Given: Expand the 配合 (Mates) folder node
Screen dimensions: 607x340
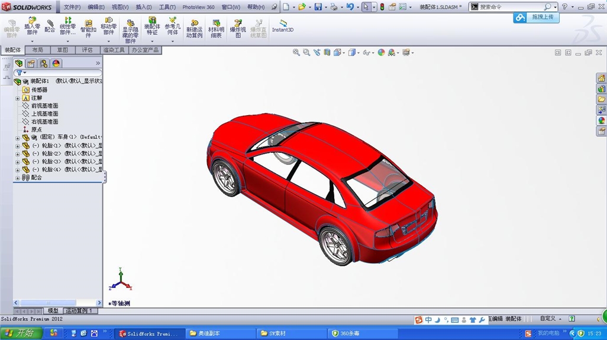Looking at the screenshot, I should (17, 178).
